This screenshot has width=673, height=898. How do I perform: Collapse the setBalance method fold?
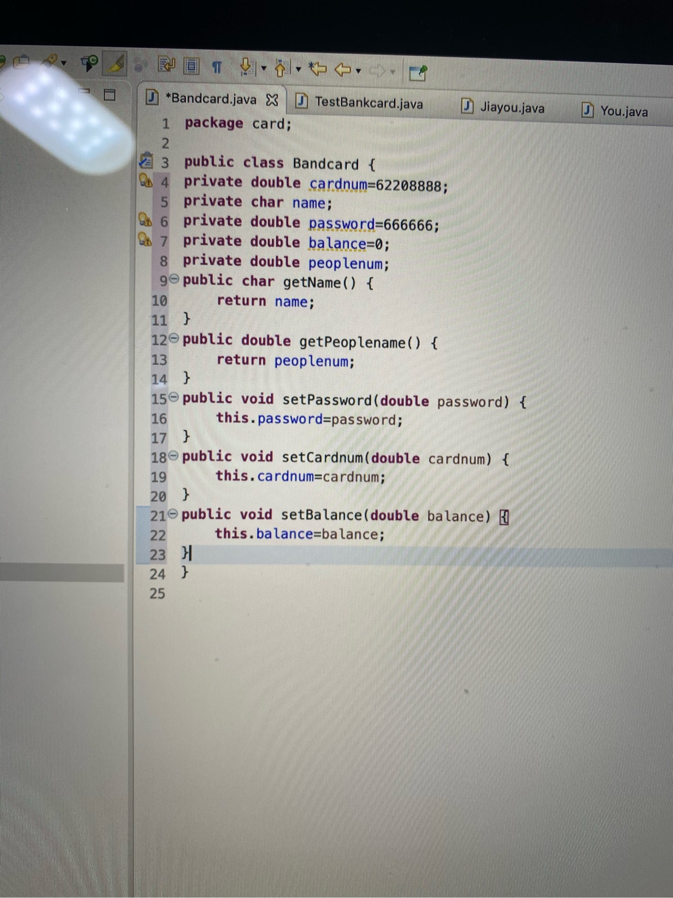[172, 514]
